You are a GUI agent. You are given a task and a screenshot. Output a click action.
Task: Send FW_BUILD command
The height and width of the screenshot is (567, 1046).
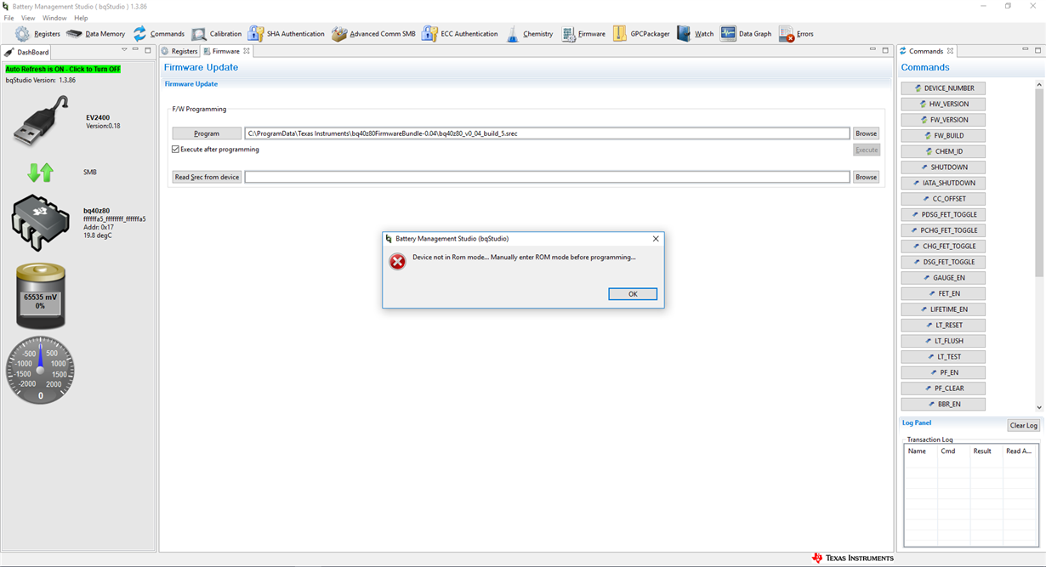pyautogui.click(x=943, y=135)
